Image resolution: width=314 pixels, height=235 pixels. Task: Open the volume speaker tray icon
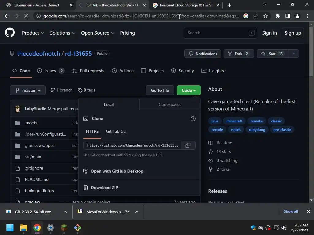(284, 228)
